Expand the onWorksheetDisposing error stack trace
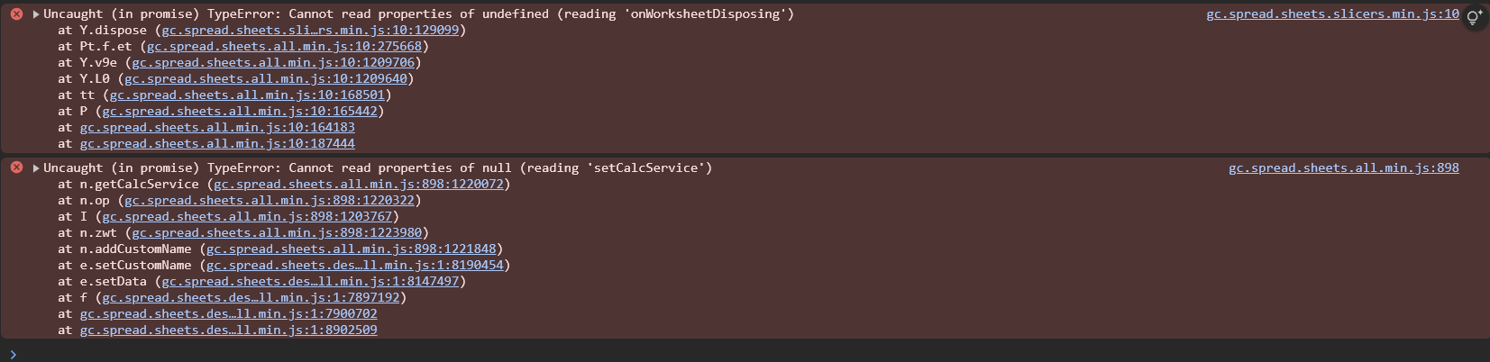This screenshot has height=362, width=1490. click(36, 14)
